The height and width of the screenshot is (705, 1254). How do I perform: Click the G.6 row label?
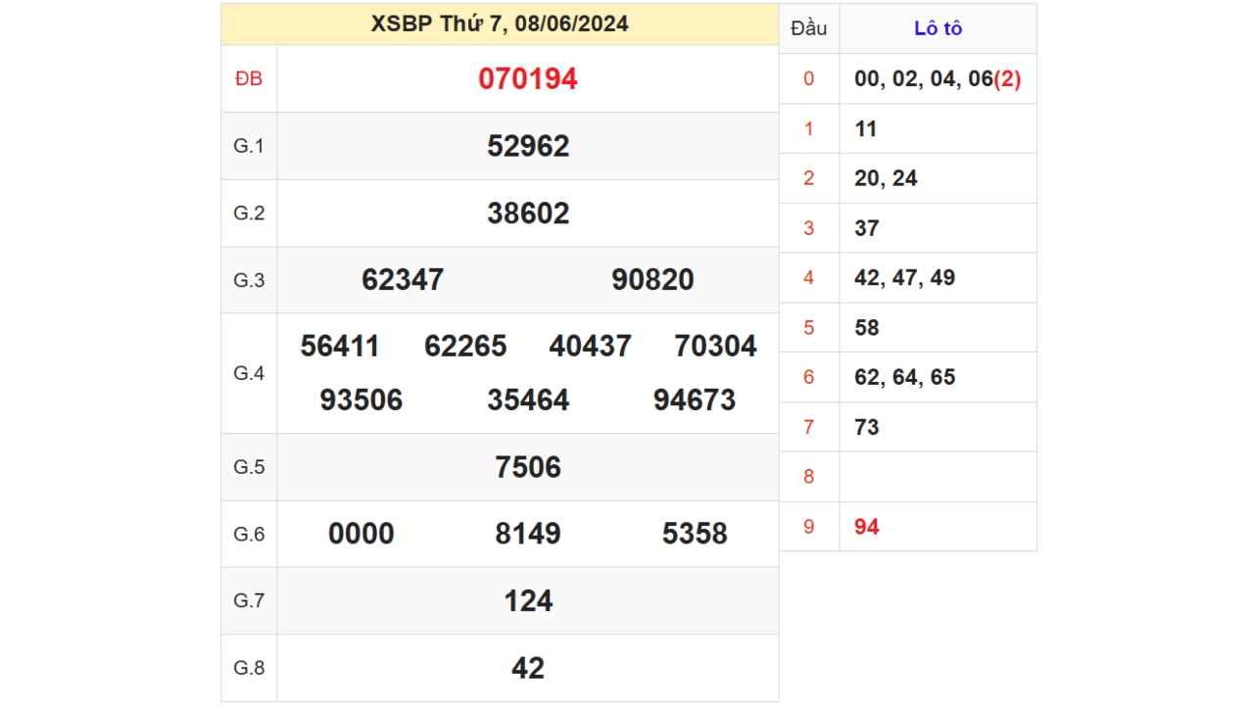249,534
